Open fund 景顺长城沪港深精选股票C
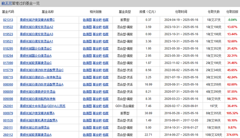 (37, 20)
